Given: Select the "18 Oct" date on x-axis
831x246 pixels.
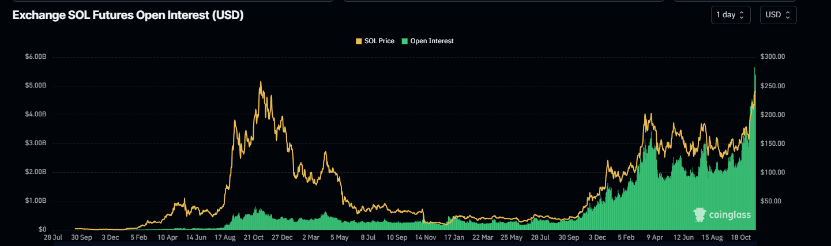Looking at the screenshot, I should (x=741, y=237).
